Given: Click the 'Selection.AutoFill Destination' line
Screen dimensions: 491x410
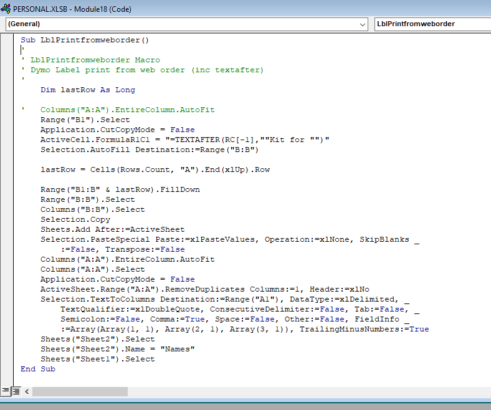Looking at the screenshot, I should click(x=150, y=150).
